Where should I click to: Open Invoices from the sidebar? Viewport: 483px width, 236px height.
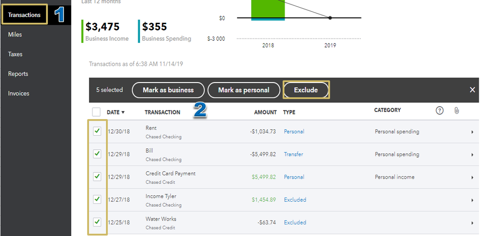coord(18,94)
